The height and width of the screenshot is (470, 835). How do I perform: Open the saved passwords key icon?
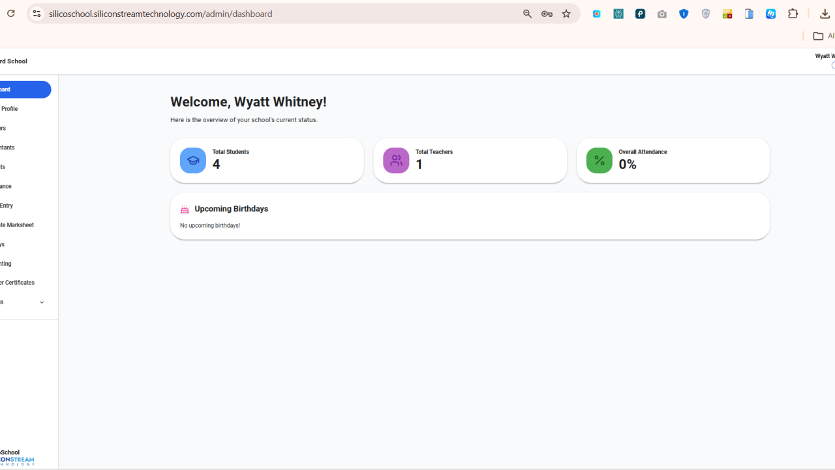[x=547, y=14]
